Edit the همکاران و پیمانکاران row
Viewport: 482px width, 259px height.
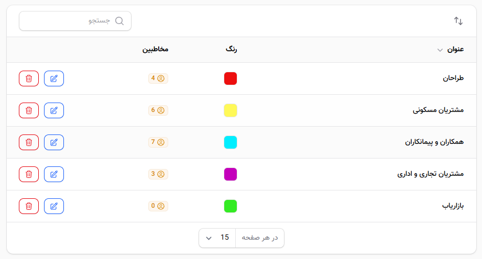54,142
